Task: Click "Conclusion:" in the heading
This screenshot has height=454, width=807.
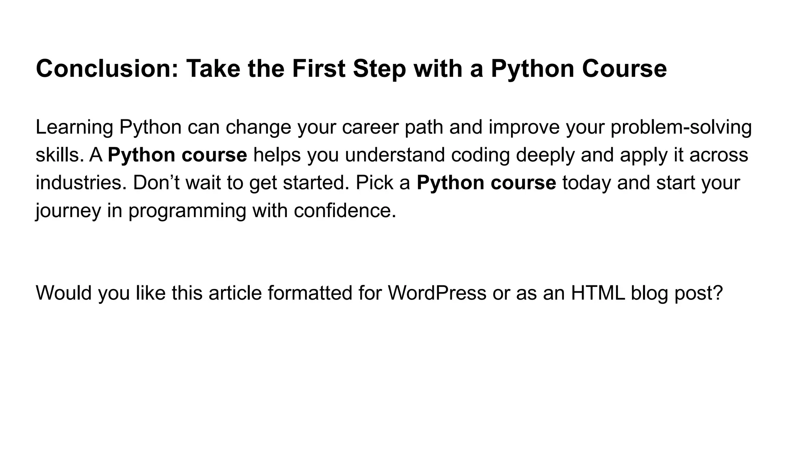Action: click(107, 69)
